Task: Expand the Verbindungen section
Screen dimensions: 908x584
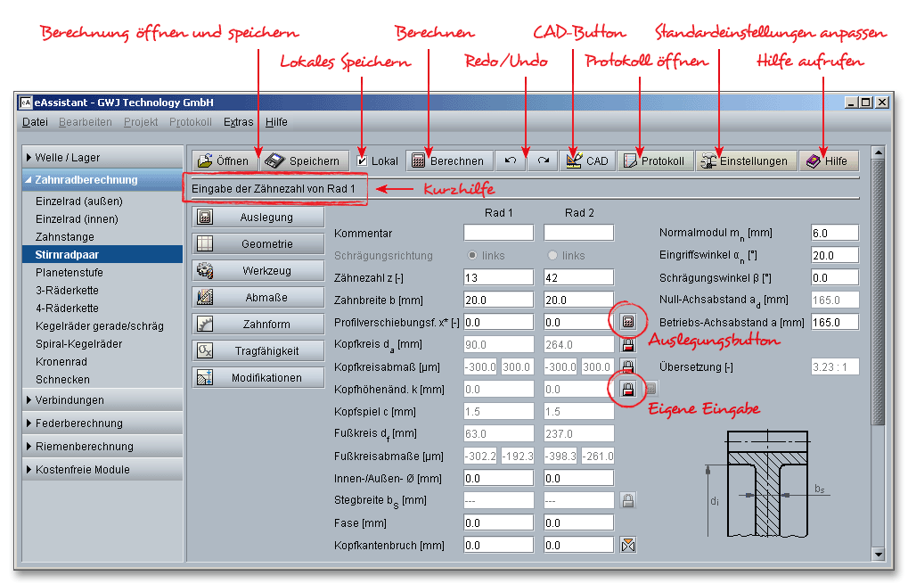Action: click(98, 400)
